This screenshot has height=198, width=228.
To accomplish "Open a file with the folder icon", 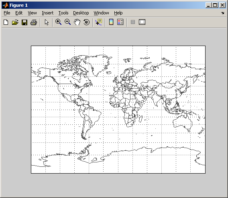I will [x=15, y=22].
